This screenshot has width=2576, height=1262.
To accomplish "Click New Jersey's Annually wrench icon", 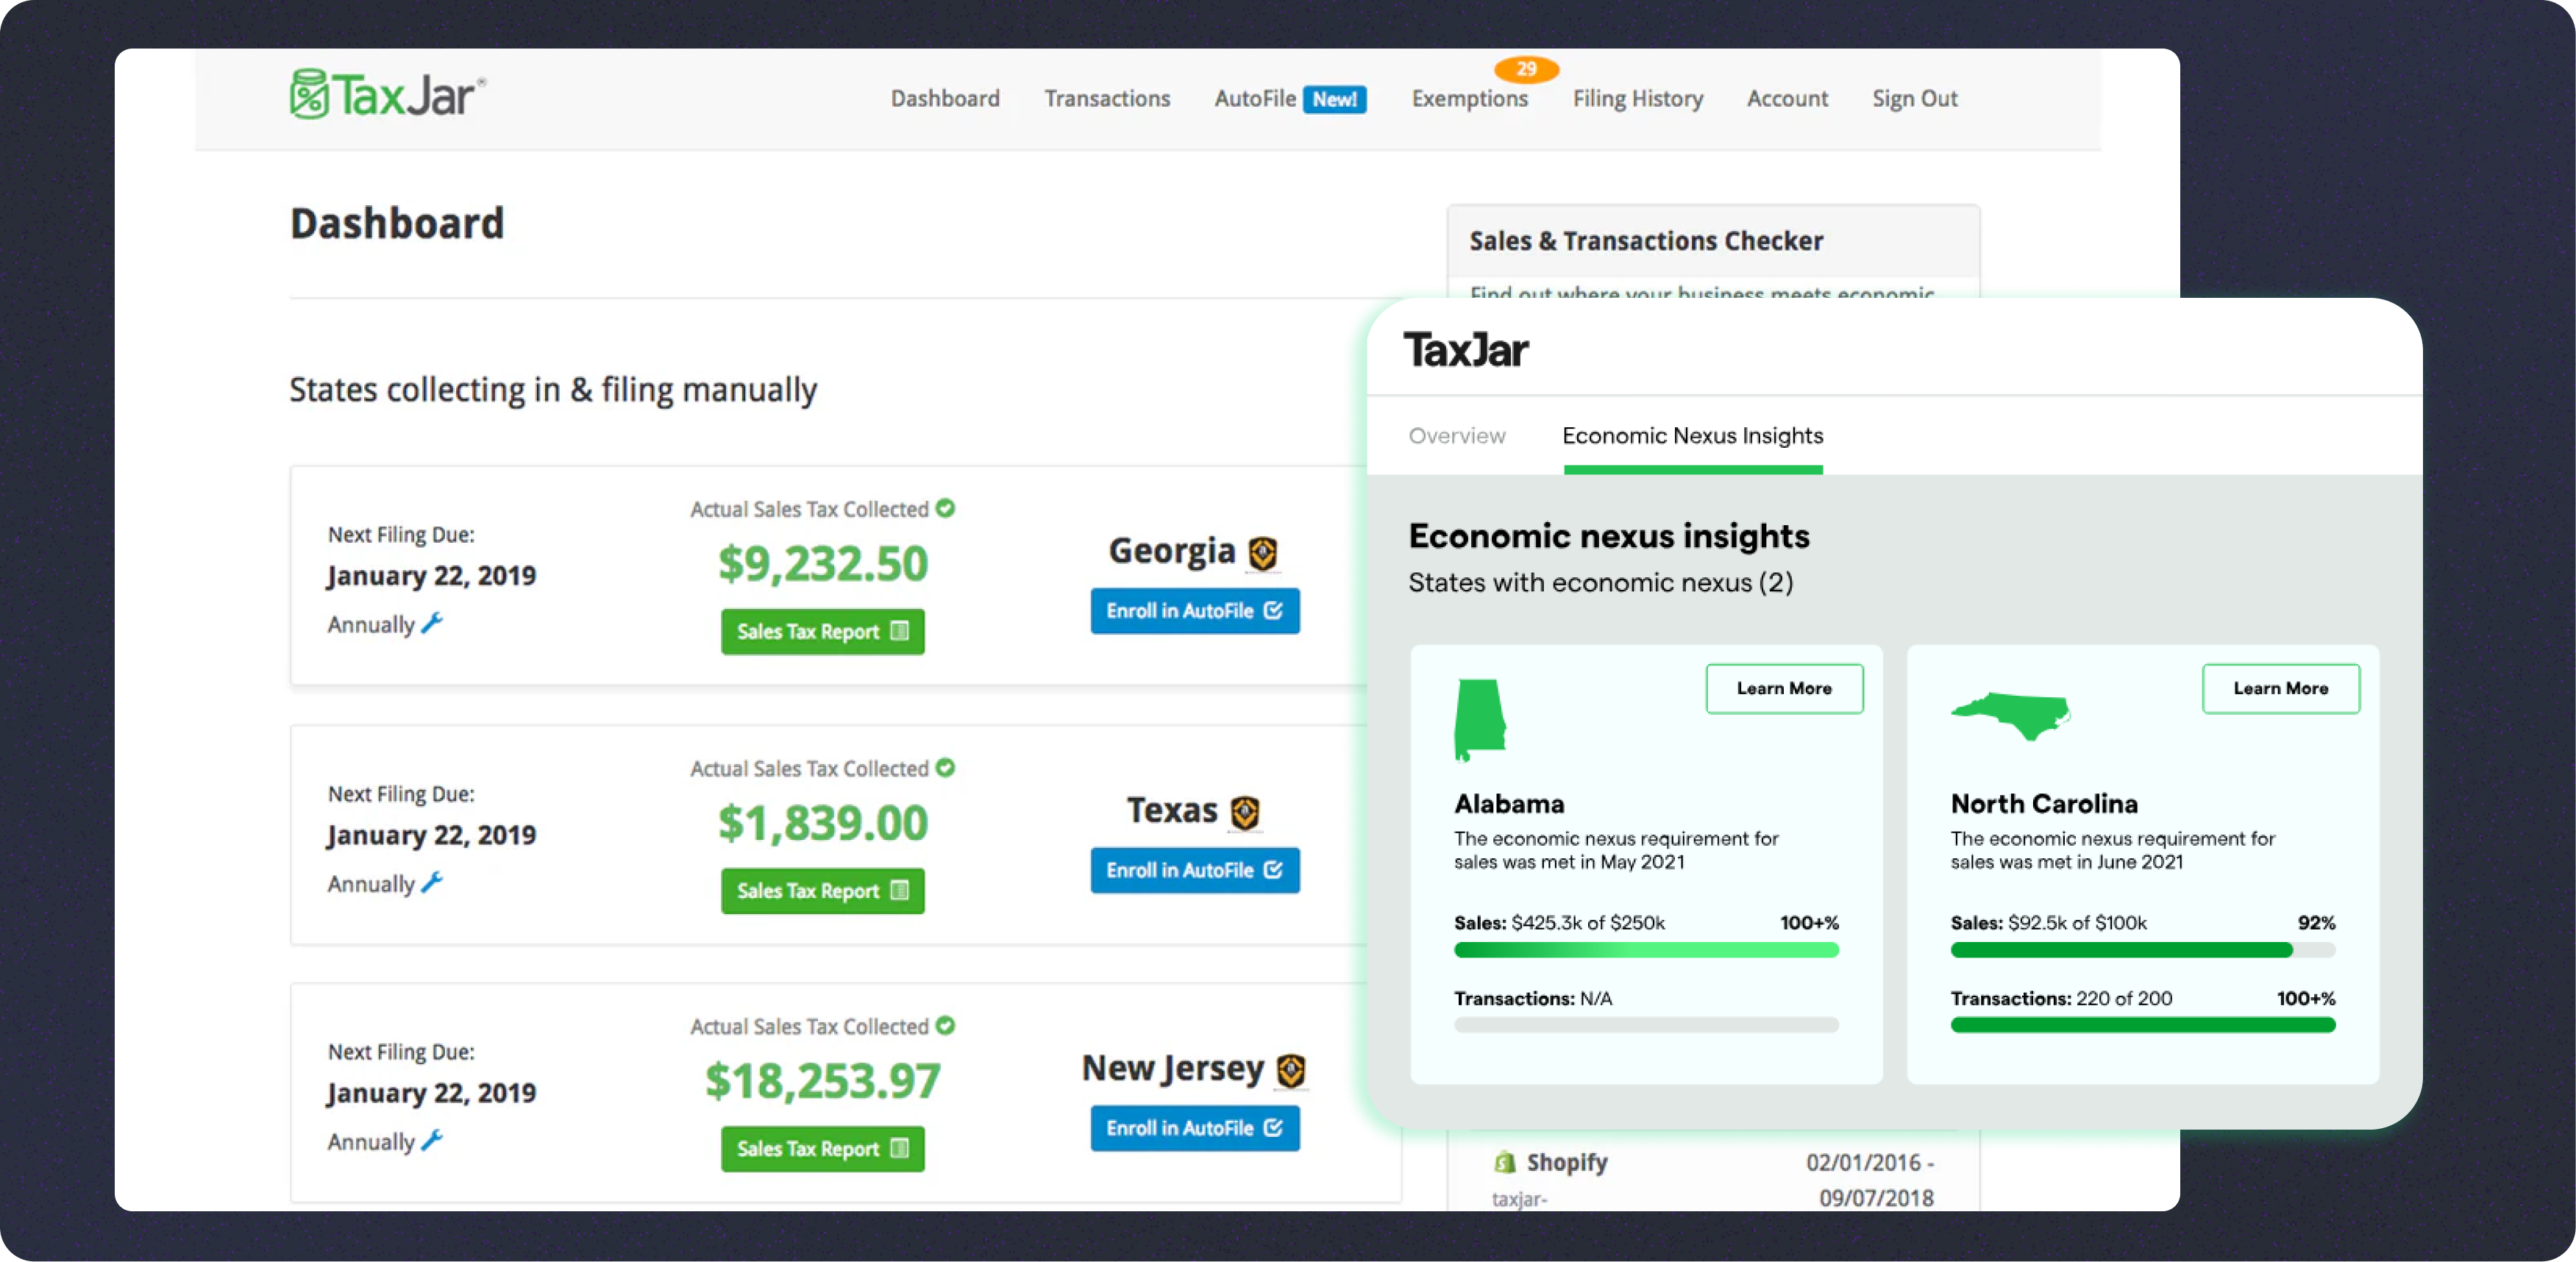I will 432,1141.
